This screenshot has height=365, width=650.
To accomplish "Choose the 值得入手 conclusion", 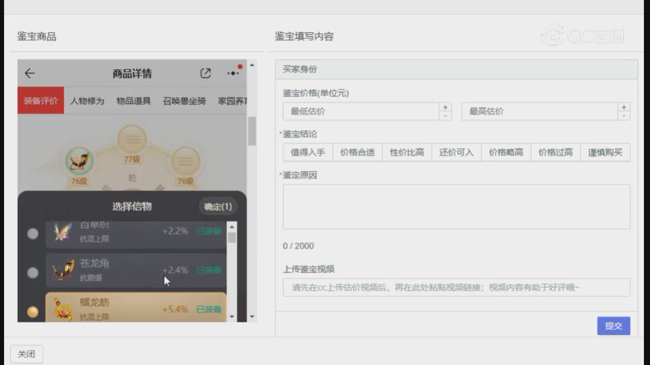I will click(308, 152).
